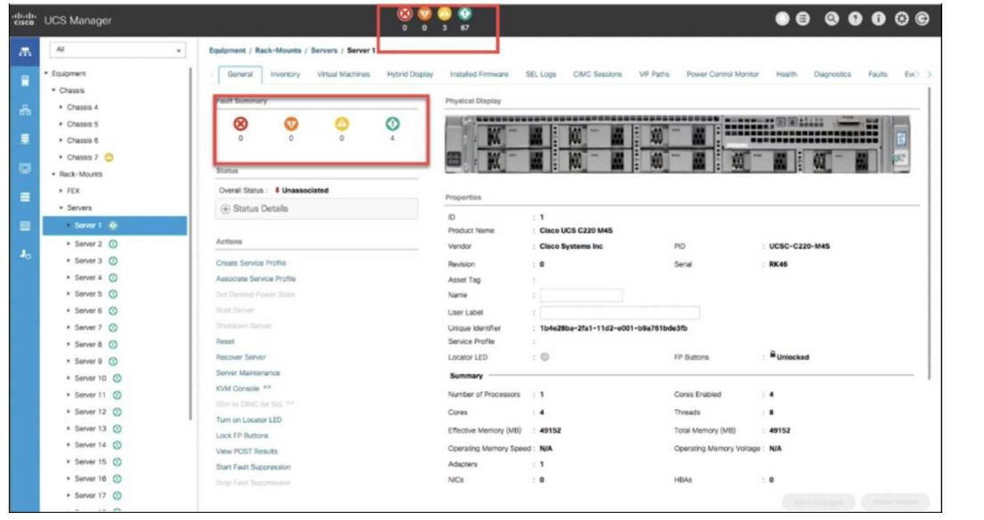Click the Recover Server action link
The height and width of the screenshot is (520, 984).
coord(241,357)
